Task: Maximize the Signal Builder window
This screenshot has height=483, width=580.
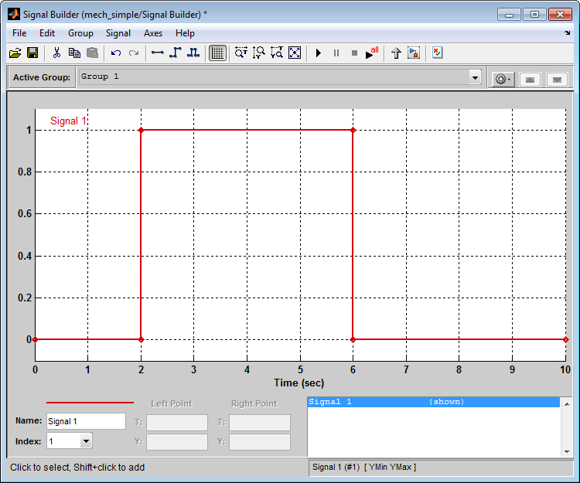Action: 534,15
